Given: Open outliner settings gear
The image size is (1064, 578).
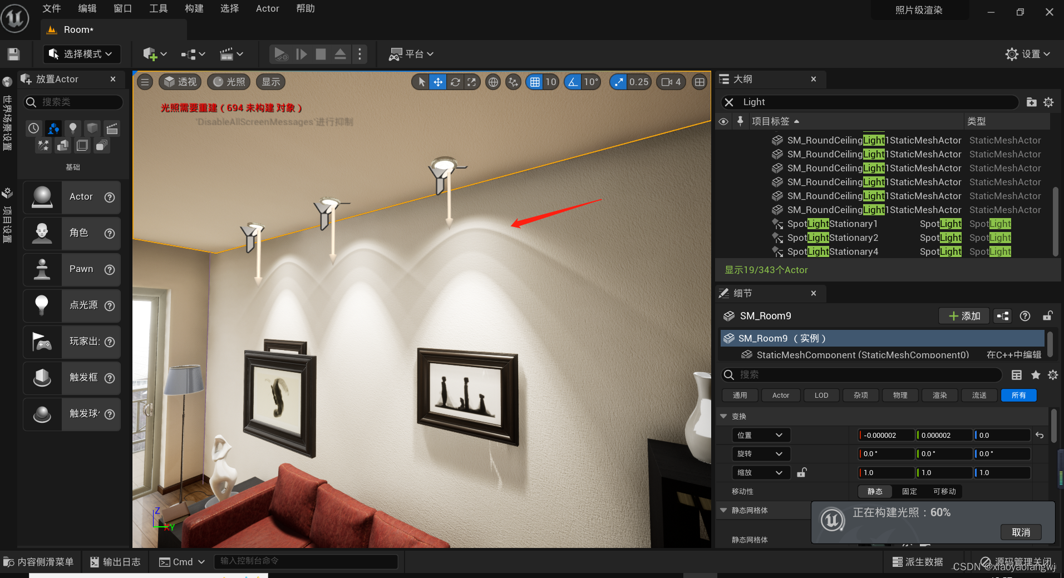Looking at the screenshot, I should tap(1048, 102).
